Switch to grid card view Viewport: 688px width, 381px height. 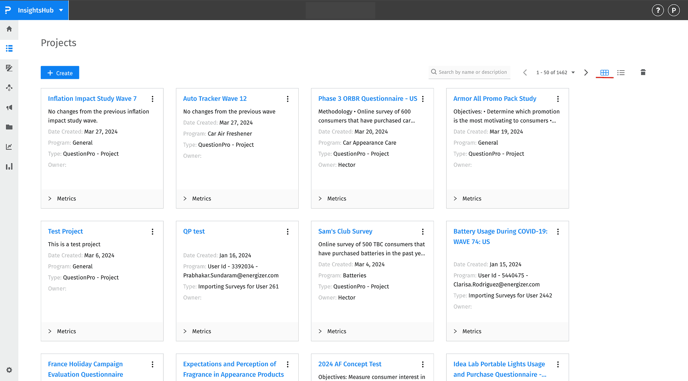coord(604,73)
